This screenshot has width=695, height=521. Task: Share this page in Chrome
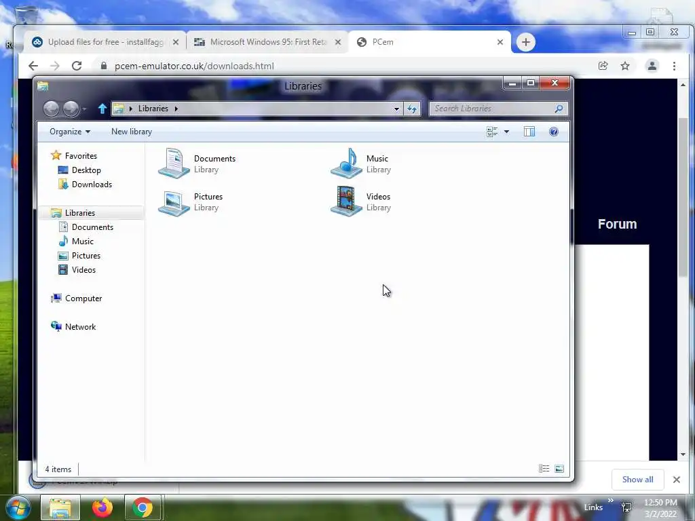[x=603, y=66]
